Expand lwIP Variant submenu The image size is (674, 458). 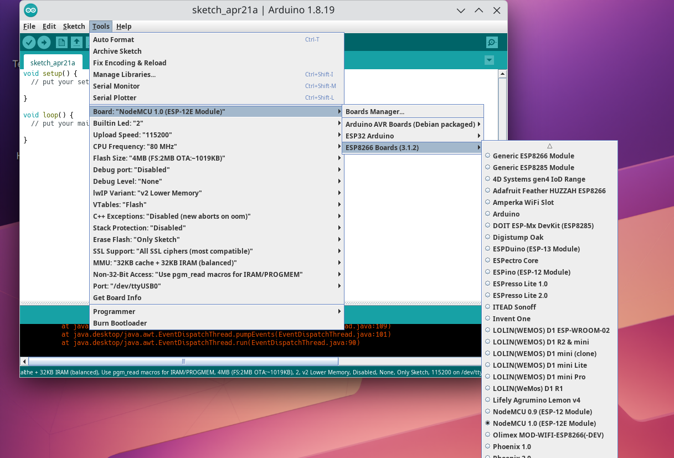pyautogui.click(x=217, y=193)
